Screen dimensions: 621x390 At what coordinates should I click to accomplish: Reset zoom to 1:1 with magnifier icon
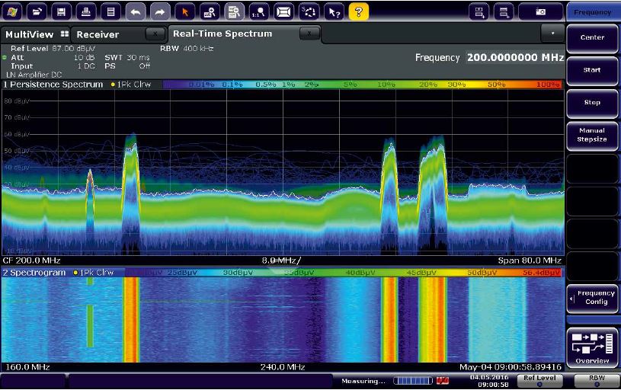[259, 11]
